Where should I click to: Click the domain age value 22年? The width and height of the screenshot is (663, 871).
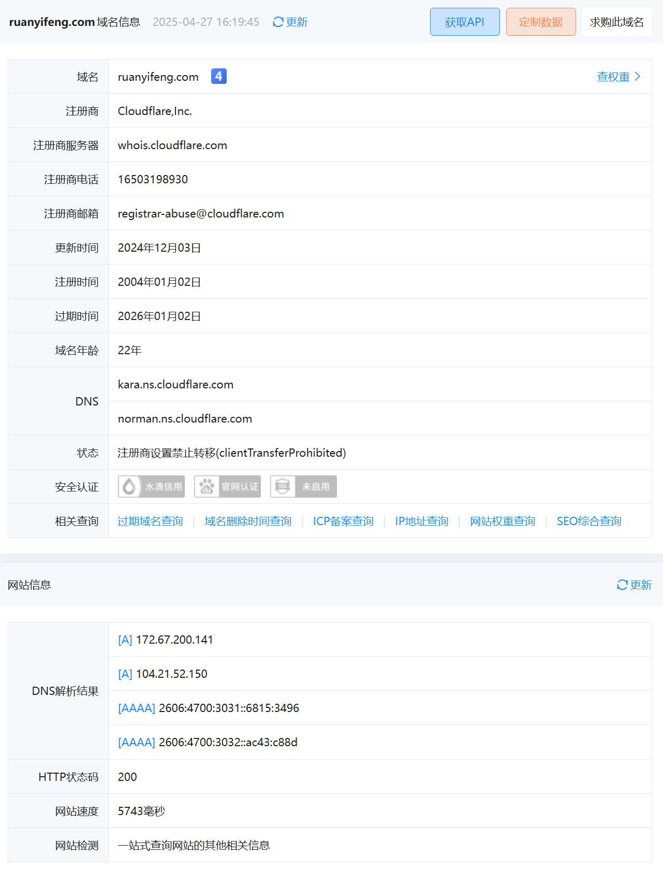(130, 350)
